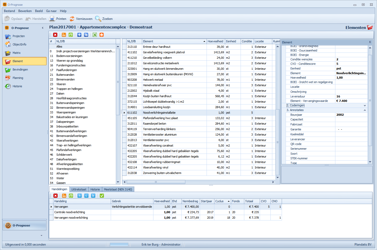Select 'Alles' in the NL/SfB list
The height and width of the screenshot is (250, 377).
click(82, 46)
